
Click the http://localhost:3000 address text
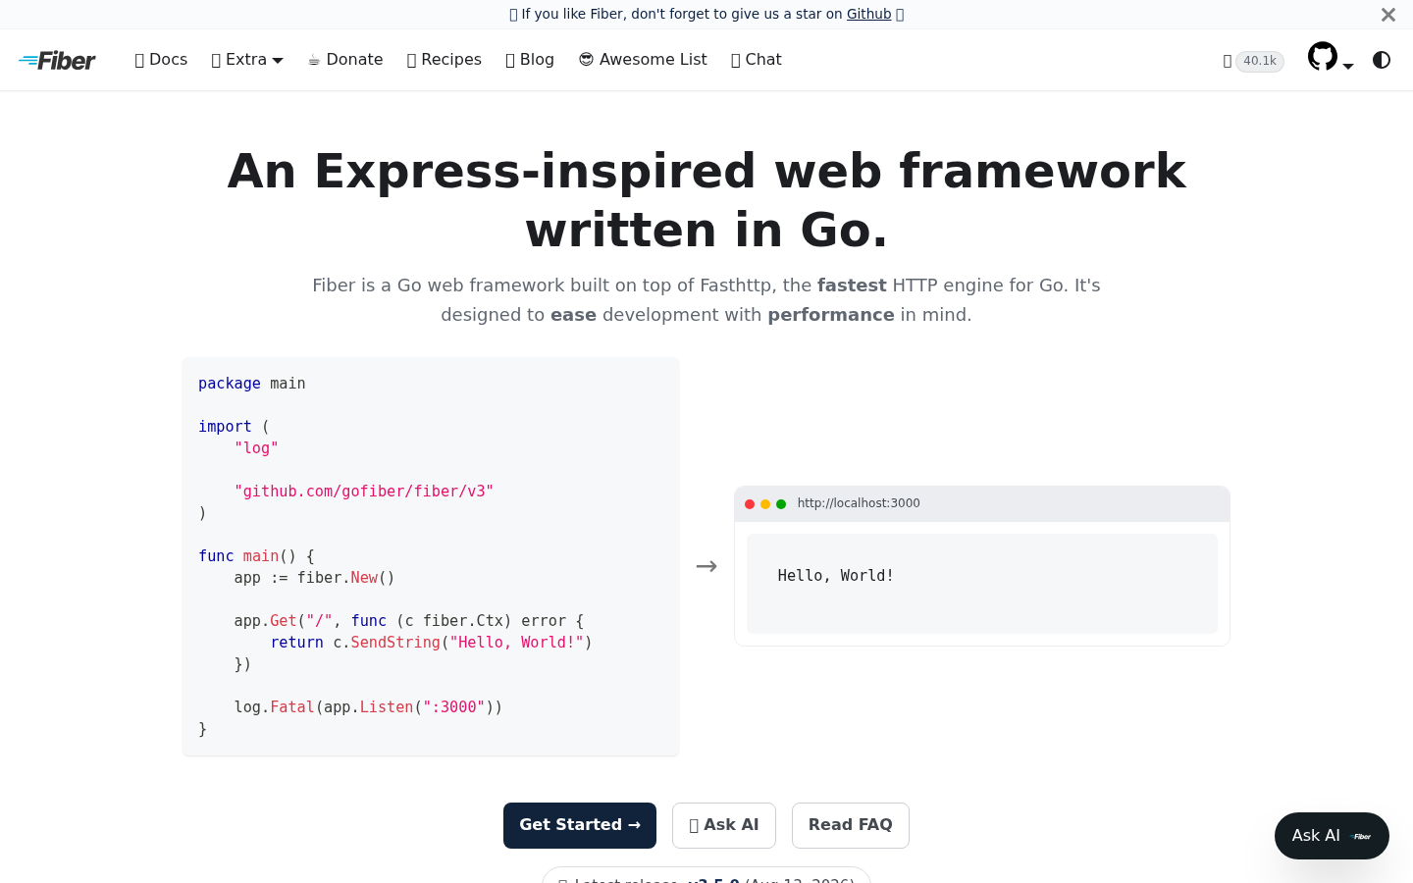click(859, 503)
